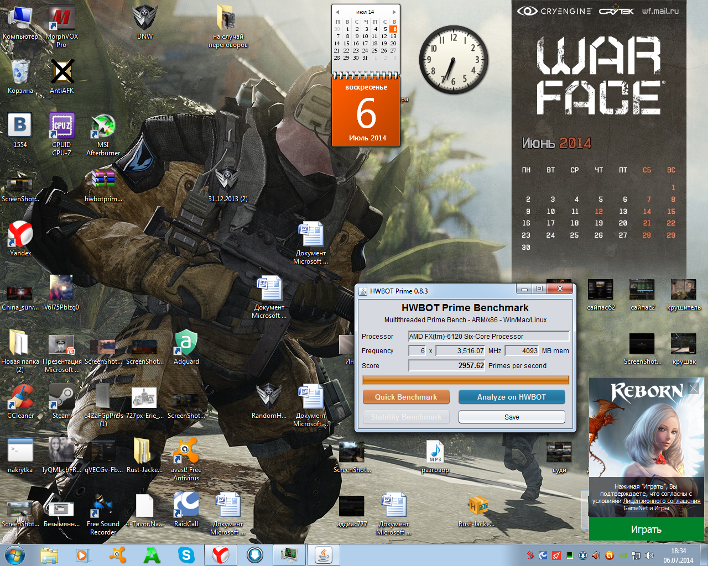
Task: Open Free Sound Recorder shortcut
Action: click(103, 513)
